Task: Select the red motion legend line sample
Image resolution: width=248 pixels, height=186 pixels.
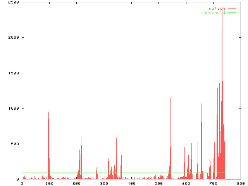Action: (x=232, y=9)
